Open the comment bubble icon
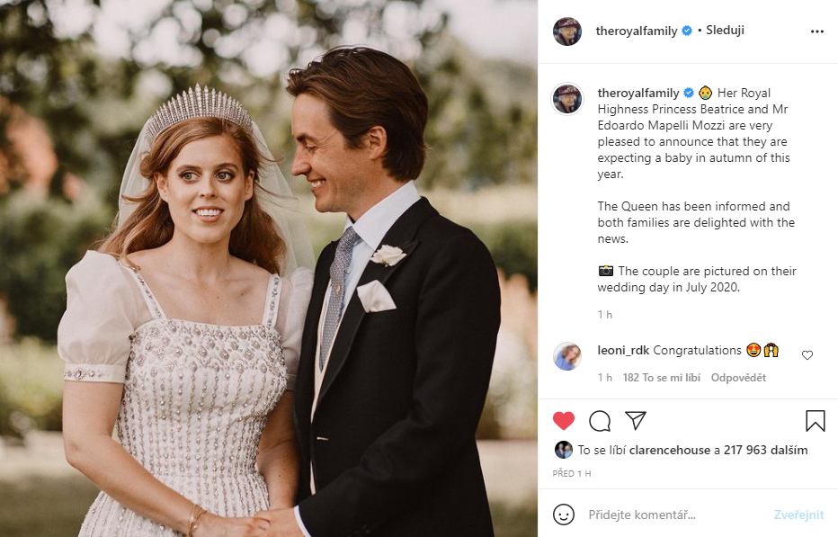 pos(600,420)
